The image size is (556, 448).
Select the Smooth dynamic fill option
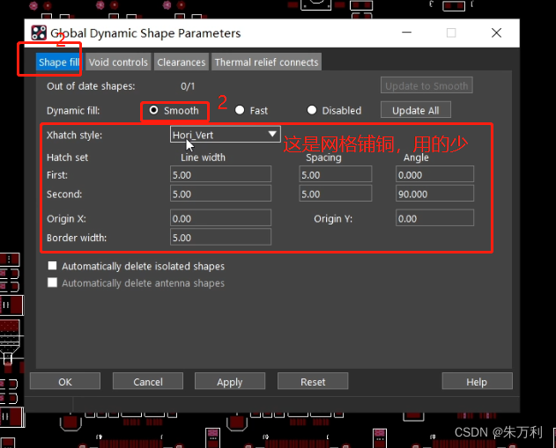click(x=154, y=111)
